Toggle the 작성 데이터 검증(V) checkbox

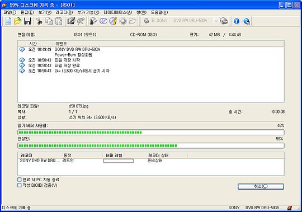pos(19,185)
